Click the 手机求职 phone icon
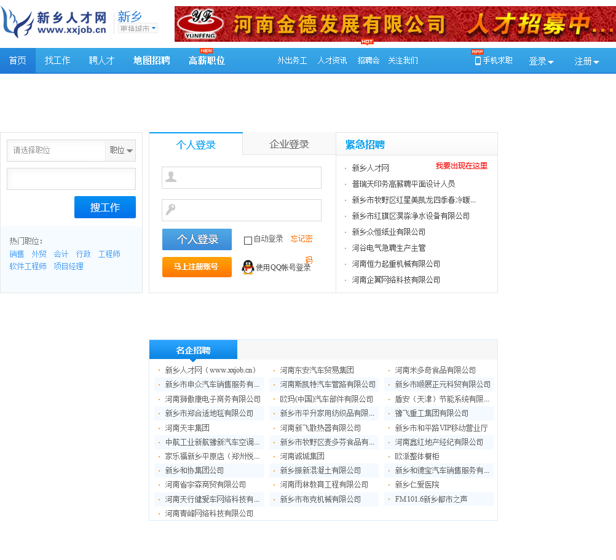The height and width of the screenshot is (560, 616). [x=478, y=61]
